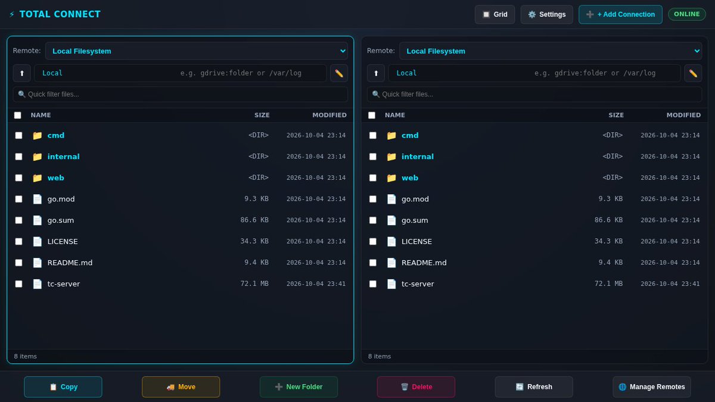Image resolution: width=715 pixels, height=402 pixels.
Task: Check the select-all checkbox in left pane header
Action: pos(18,116)
